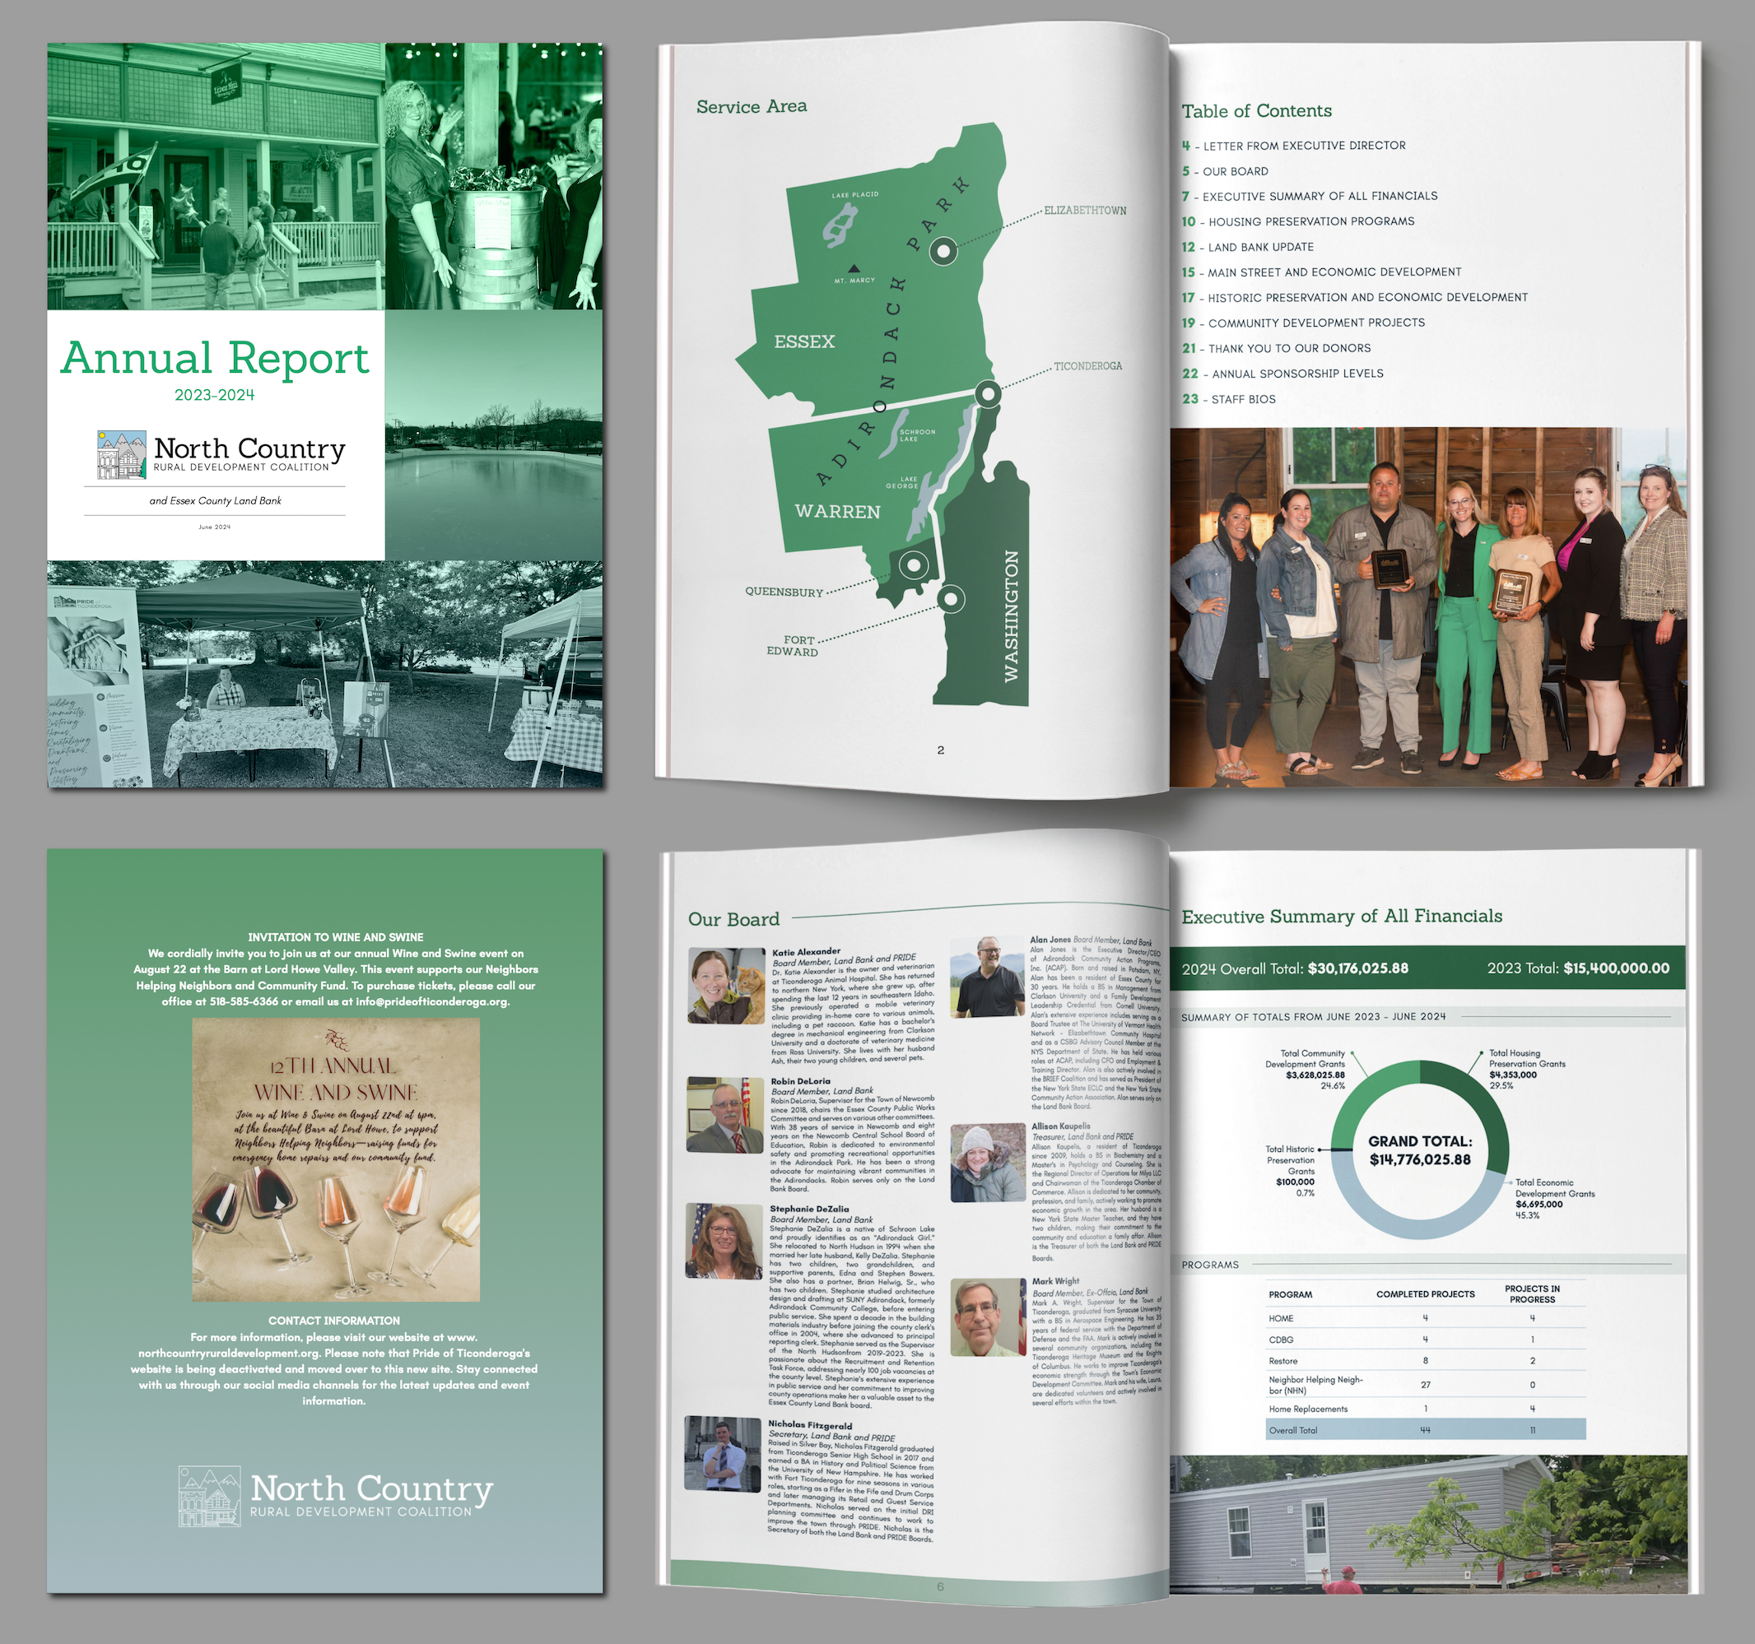Viewport: 1755px width, 1644px height.
Task: Click the '23 - Staff Bios' contents entry
Action: [x=1228, y=399]
